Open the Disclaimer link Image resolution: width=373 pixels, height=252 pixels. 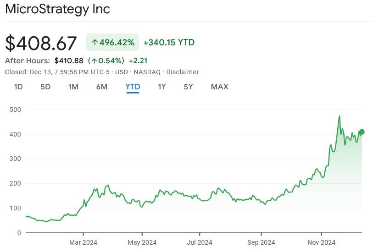point(182,72)
